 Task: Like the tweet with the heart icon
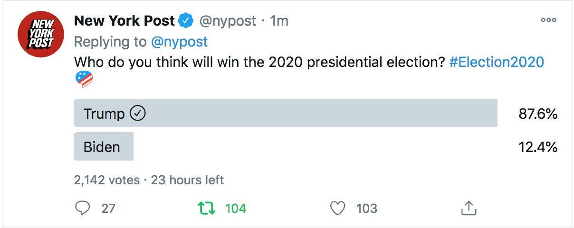click(x=338, y=208)
